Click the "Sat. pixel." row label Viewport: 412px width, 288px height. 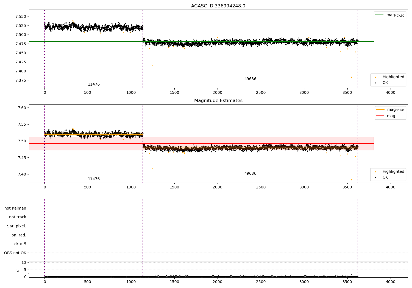pos(17,226)
